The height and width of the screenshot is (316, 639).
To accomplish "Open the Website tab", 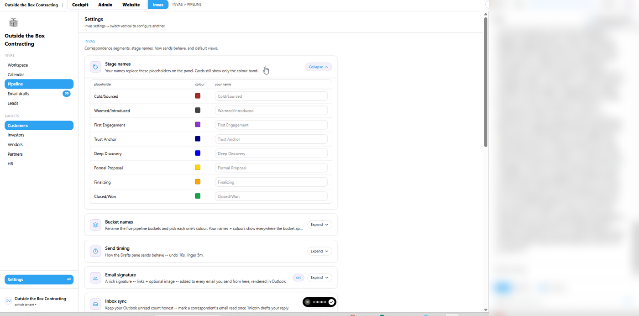I will pyautogui.click(x=131, y=5).
